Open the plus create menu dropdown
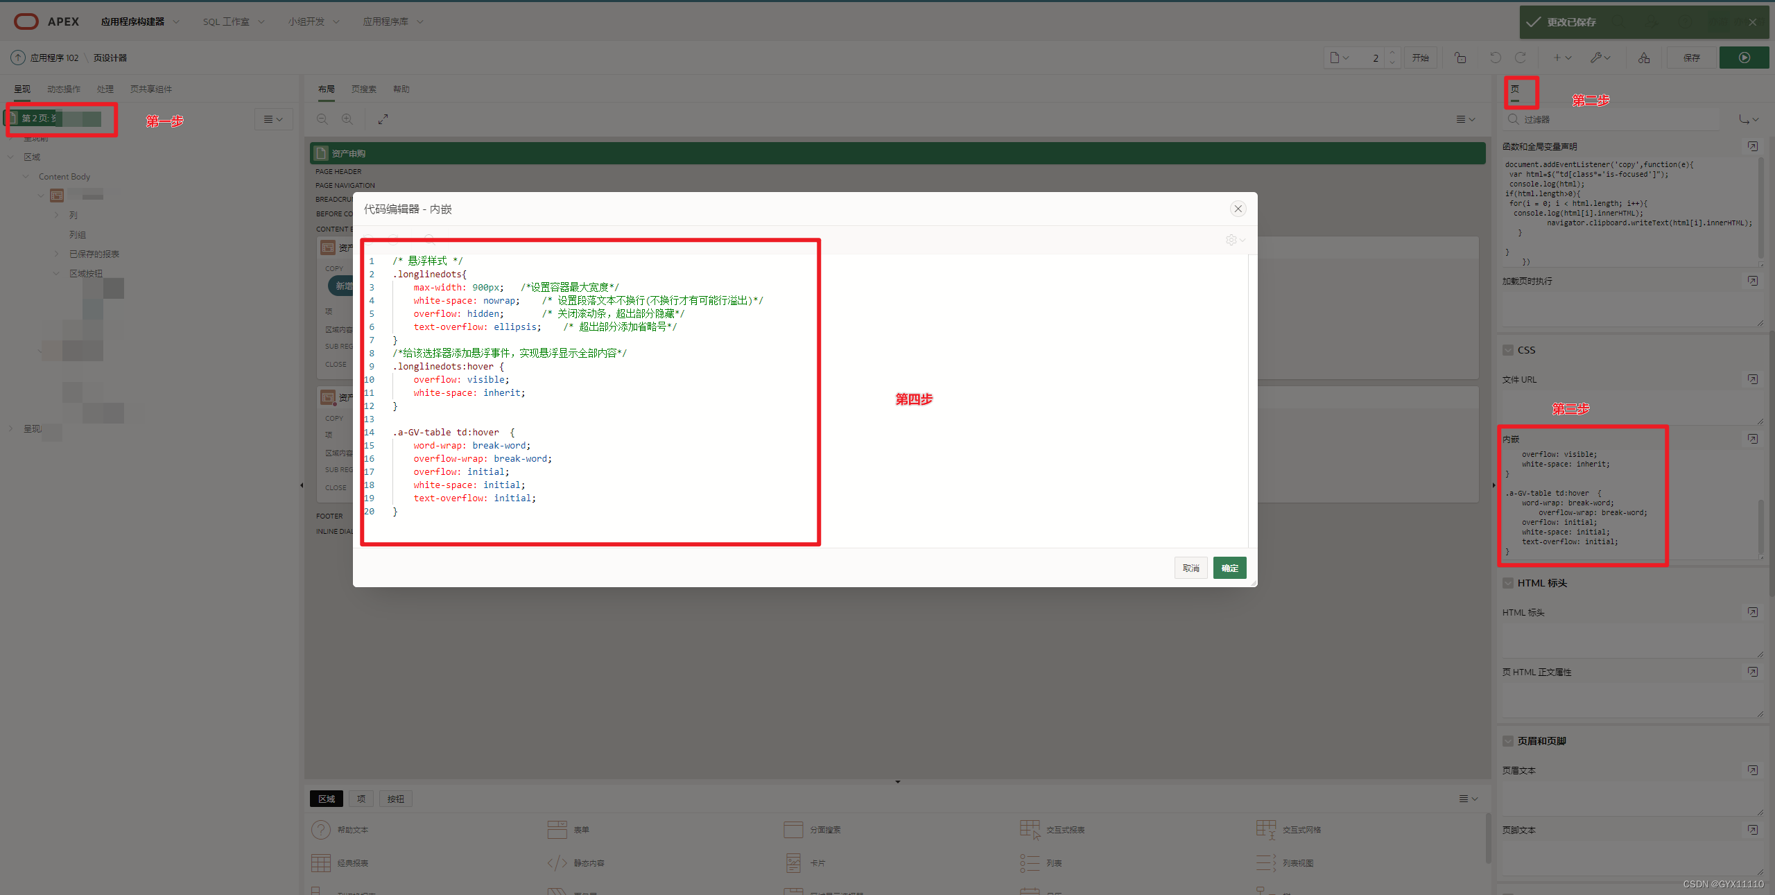This screenshot has height=895, width=1775. (x=1562, y=58)
